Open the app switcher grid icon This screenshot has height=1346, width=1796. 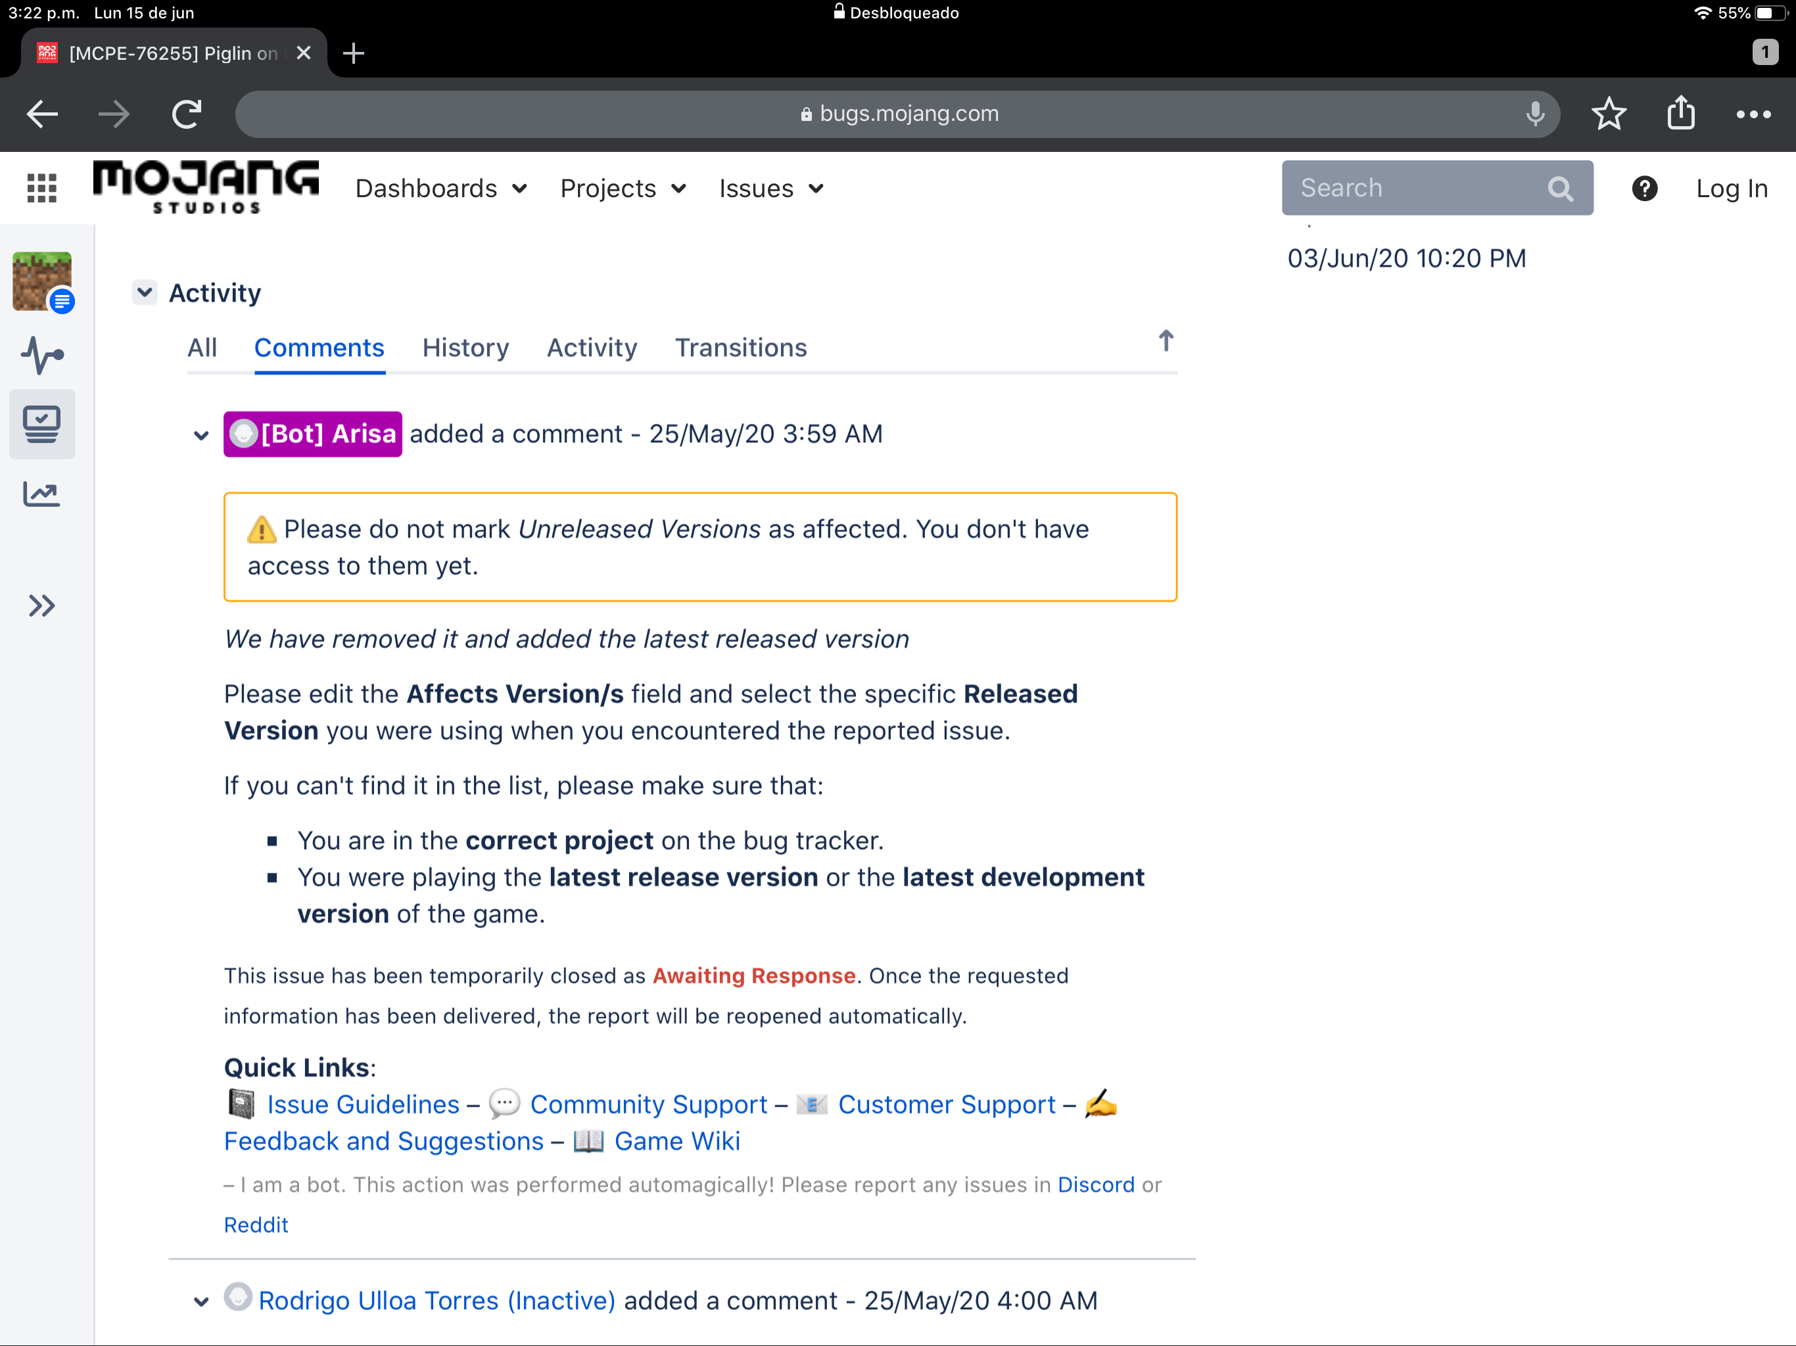(x=41, y=189)
